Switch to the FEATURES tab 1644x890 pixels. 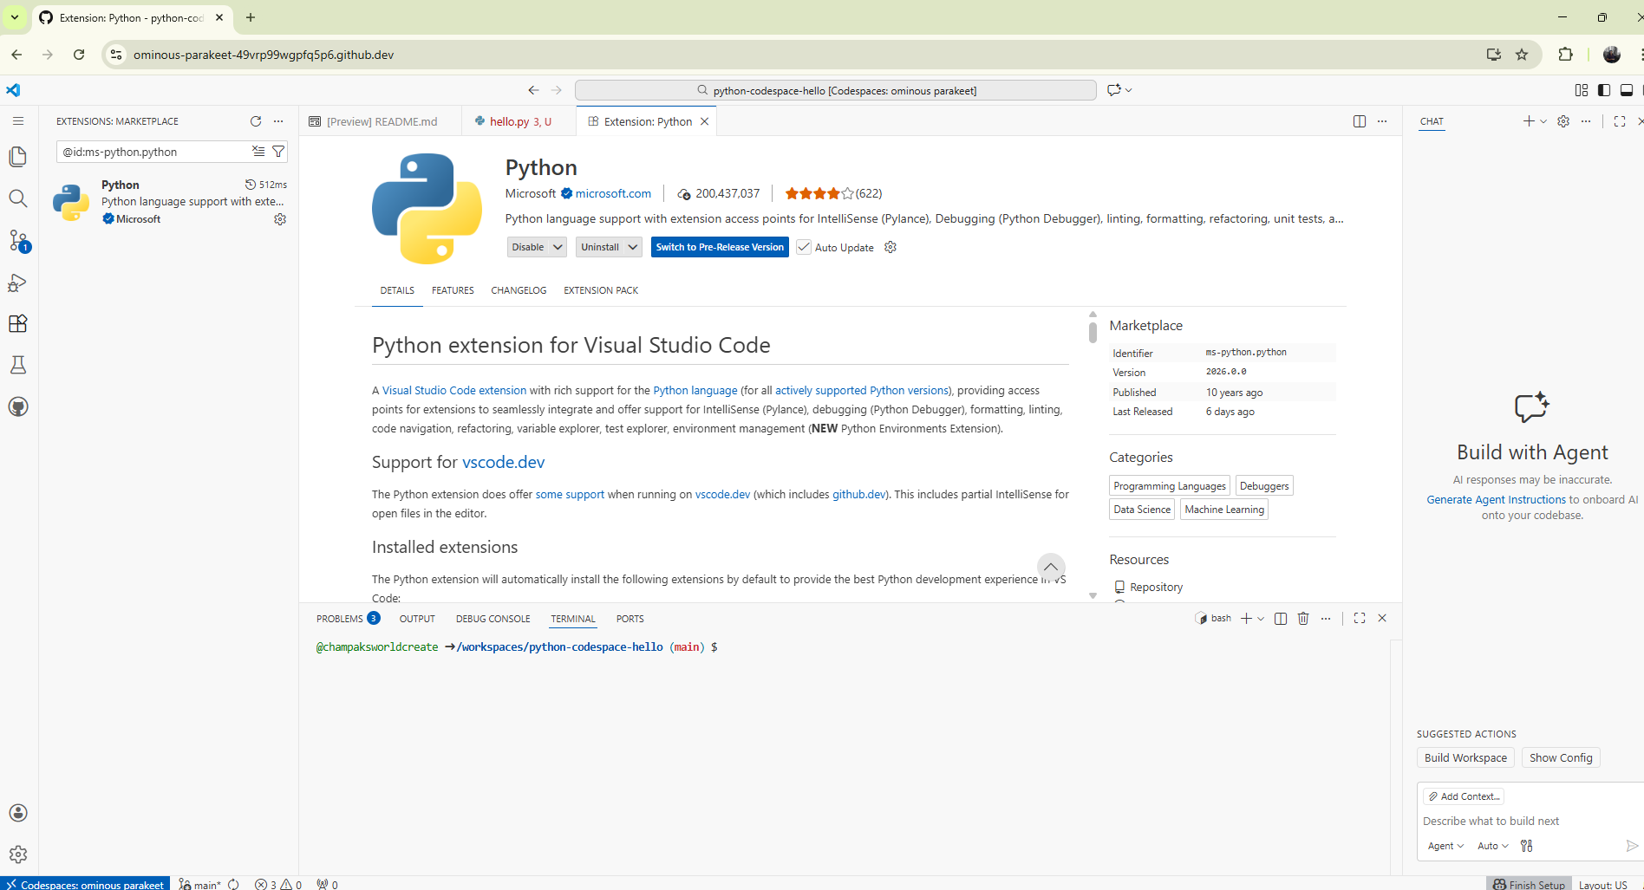click(x=453, y=291)
